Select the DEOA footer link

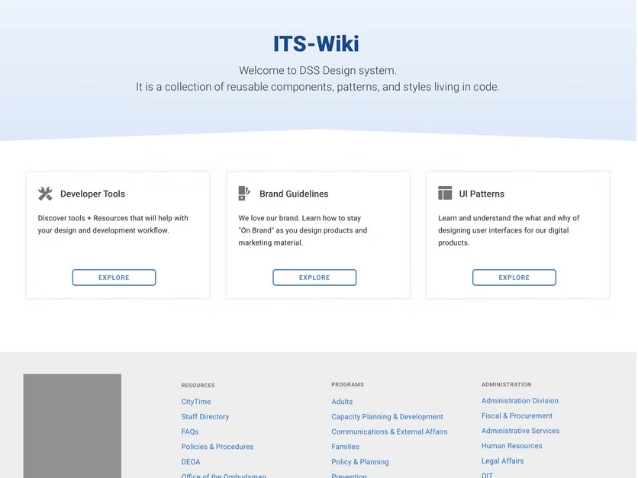191,462
